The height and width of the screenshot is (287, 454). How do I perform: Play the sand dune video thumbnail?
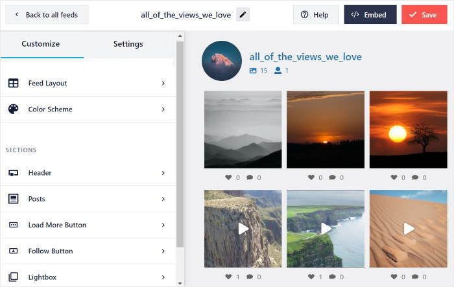(x=409, y=229)
